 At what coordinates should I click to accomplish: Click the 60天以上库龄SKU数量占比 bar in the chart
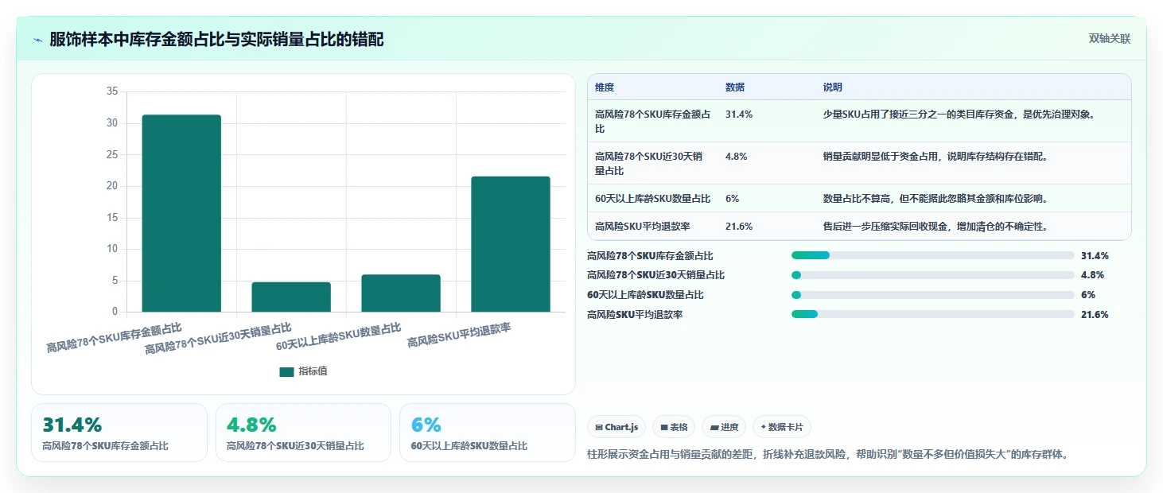pyautogui.click(x=401, y=293)
